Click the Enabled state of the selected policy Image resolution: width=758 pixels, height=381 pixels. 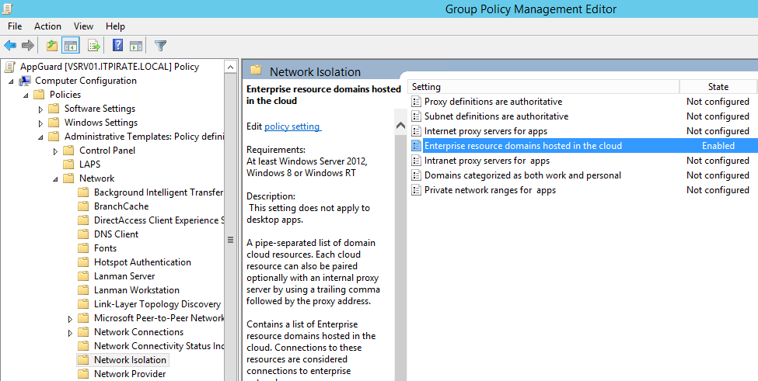click(718, 146)
